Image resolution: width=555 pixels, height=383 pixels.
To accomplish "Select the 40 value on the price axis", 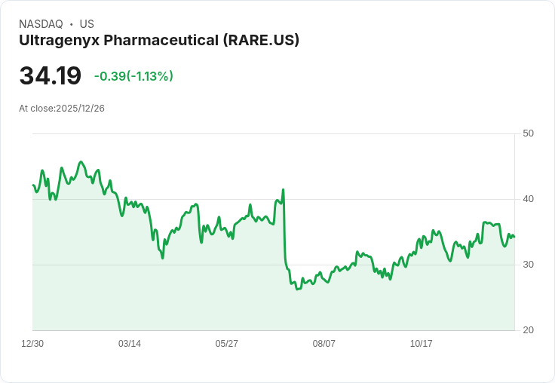I will coord(528,199).
